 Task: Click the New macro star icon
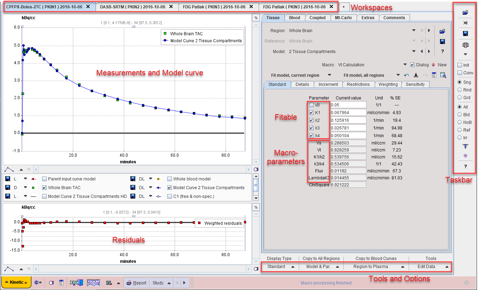[x=433, y=65]
